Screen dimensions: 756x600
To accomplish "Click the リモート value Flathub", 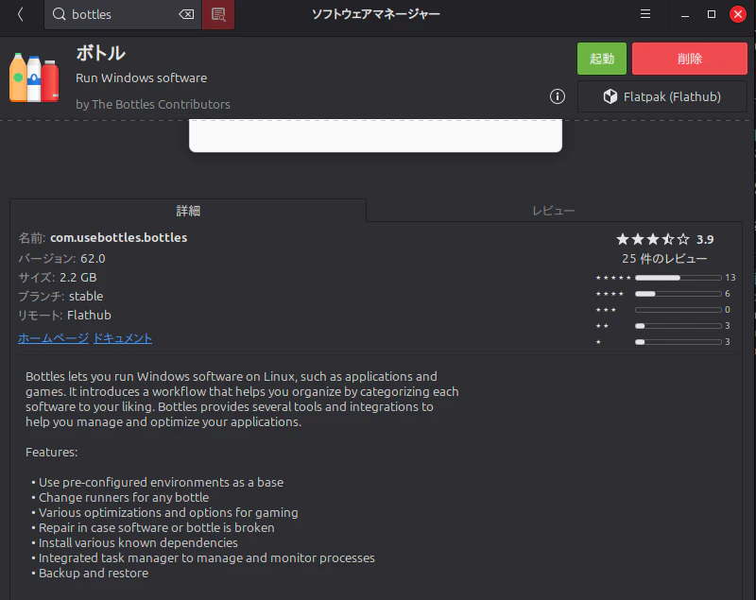I will pyautogui.click(x=89, y=316).
